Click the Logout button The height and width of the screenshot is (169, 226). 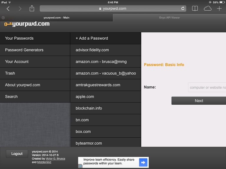[x=17, y=154]
